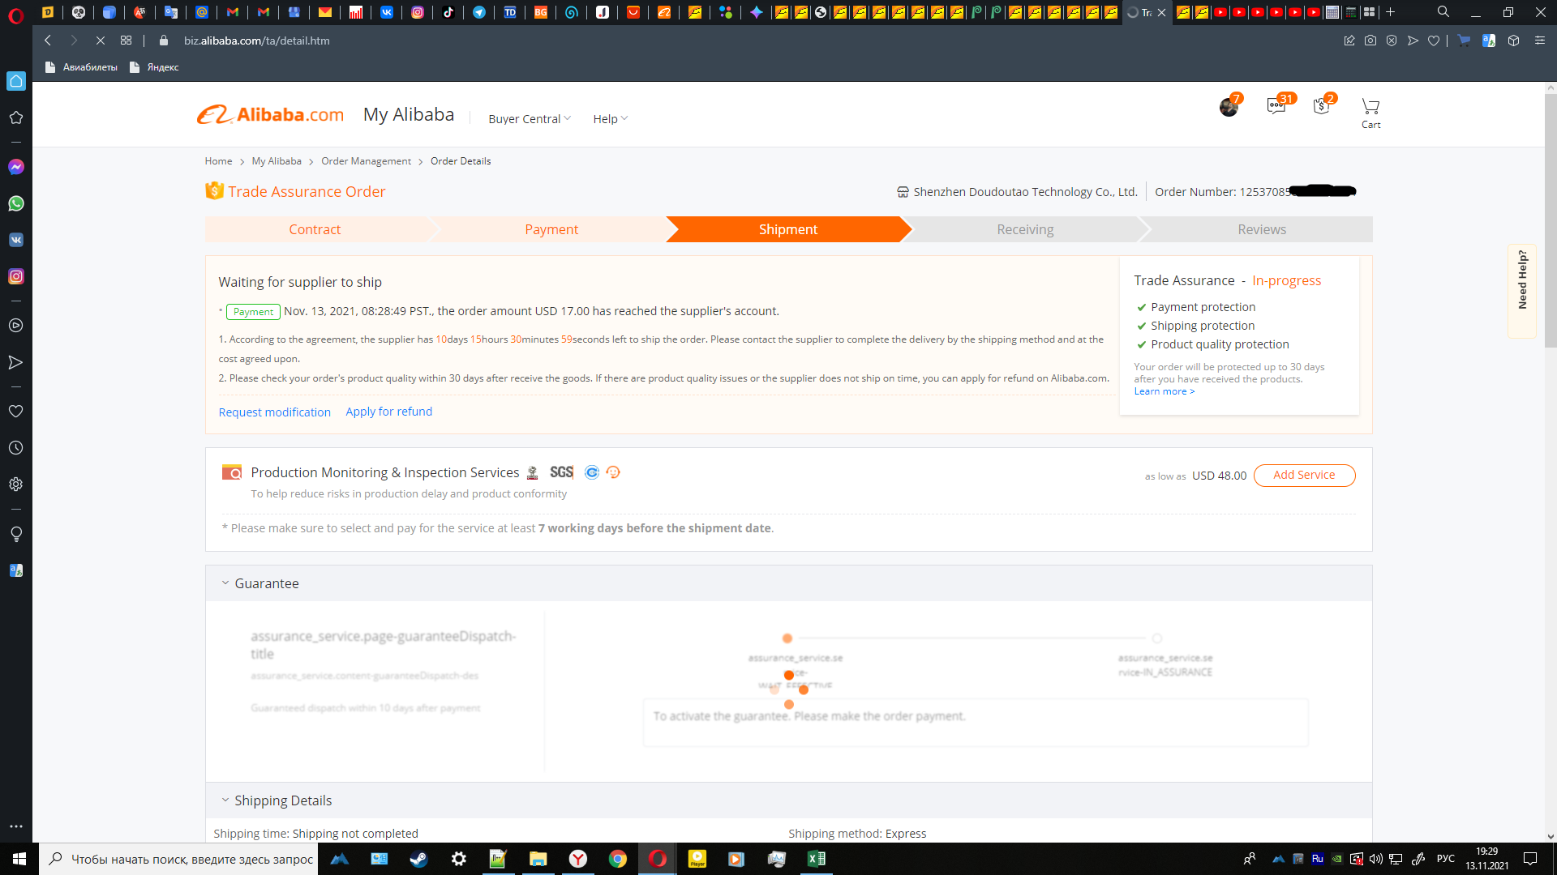Screen dimensions: 1557x875
Task: Open WhatsApp in Opera sidebar
Action: tap(15, 203)
